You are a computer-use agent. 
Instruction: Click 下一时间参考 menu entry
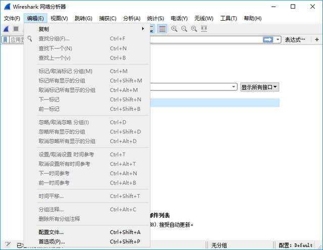click(87, 173)
